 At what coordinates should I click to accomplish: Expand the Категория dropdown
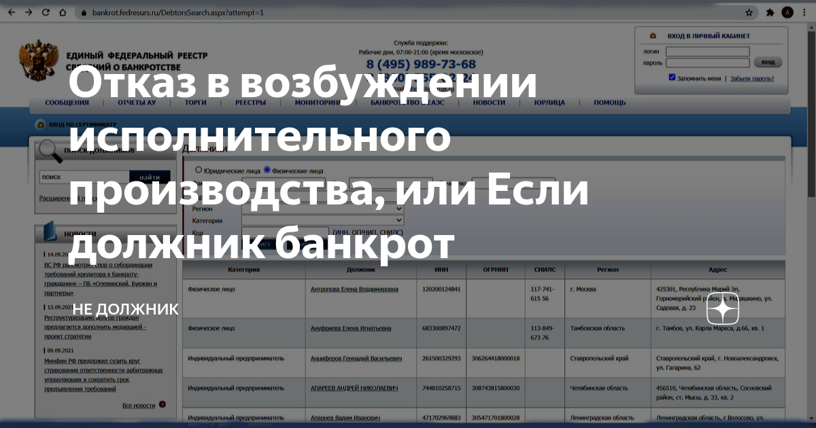(322, 221)
